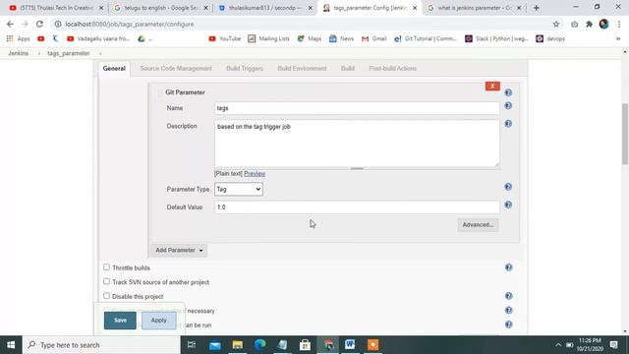Go to Jenkins breadcrumb link

pos(18,53)
